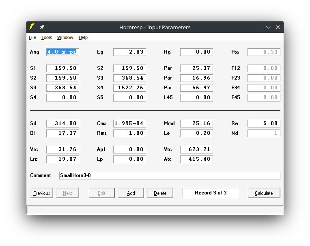Click the Eg input field
This screenshot has height=246, width=310.
129,52
